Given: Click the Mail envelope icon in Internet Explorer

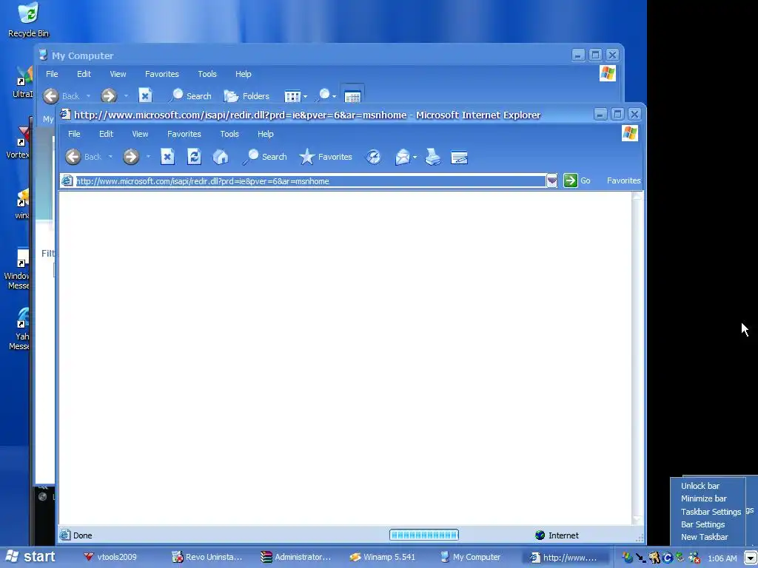Looking at the screenshot, I should click(x=402, y=157).
